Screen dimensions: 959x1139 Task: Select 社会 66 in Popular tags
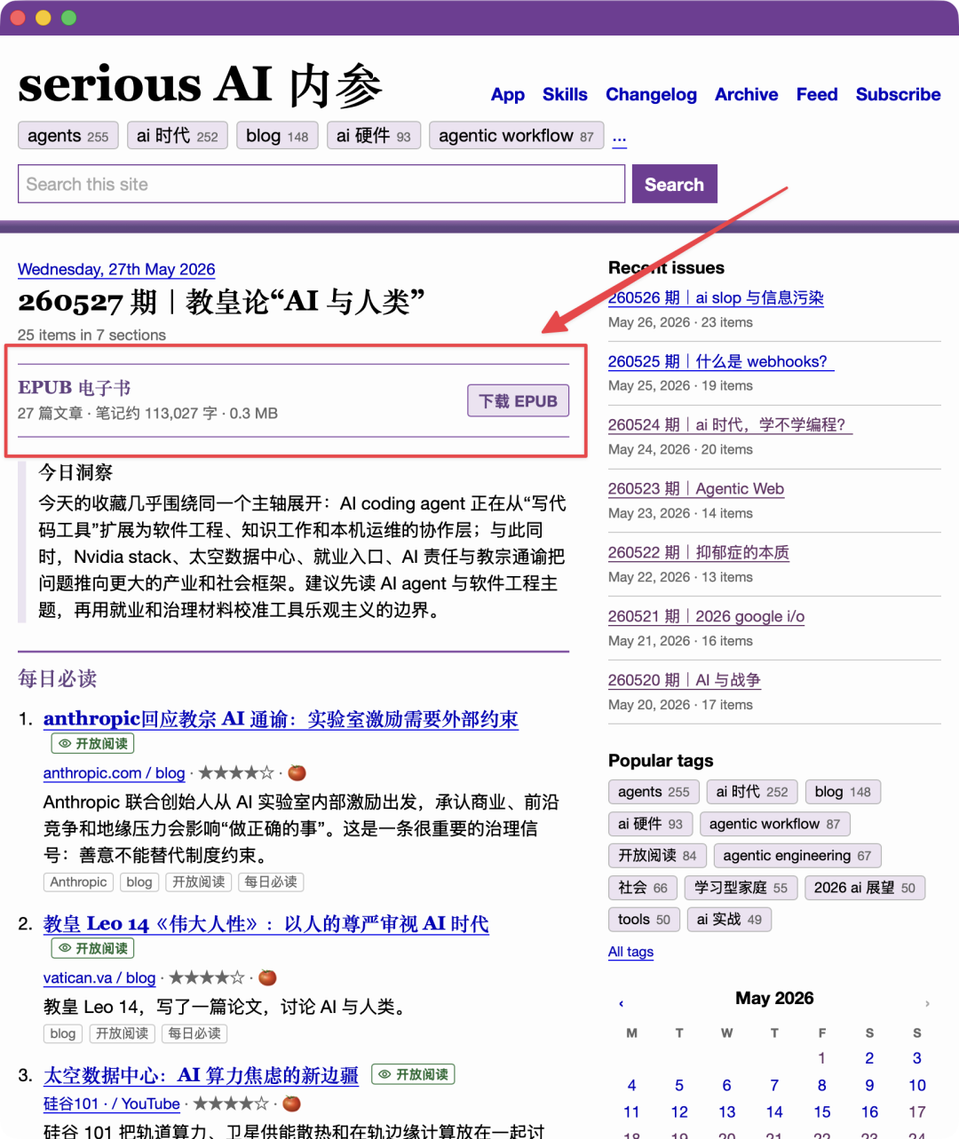(643, 888)
